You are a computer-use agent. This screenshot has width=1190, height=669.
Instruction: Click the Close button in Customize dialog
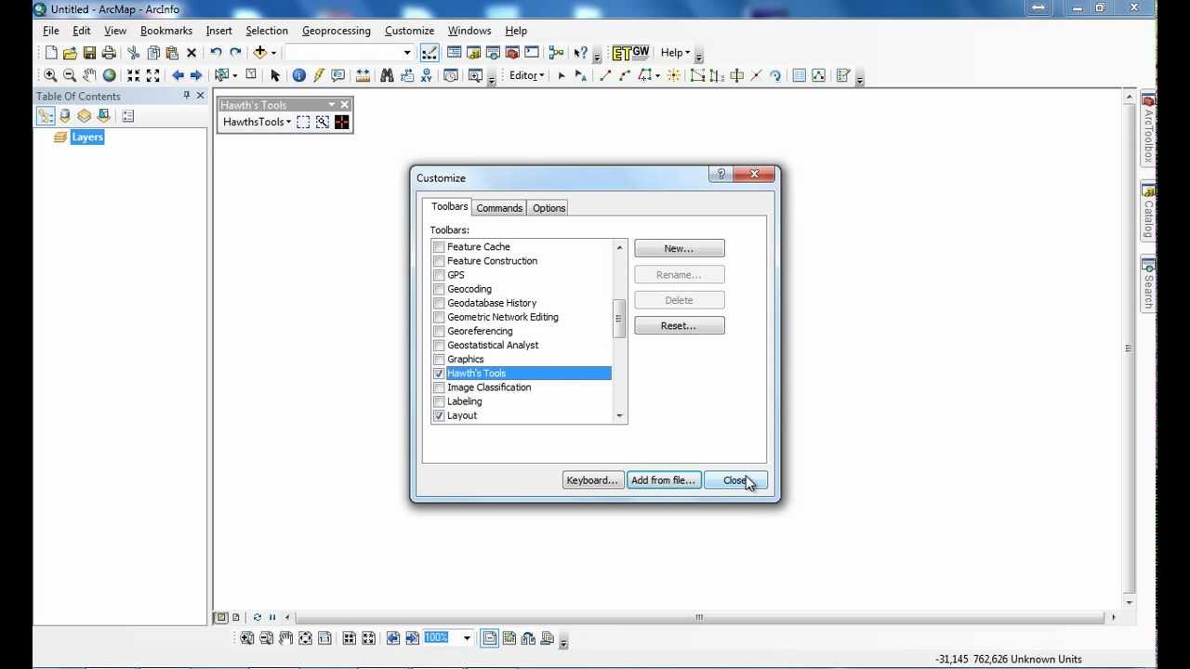click(734, 480)
